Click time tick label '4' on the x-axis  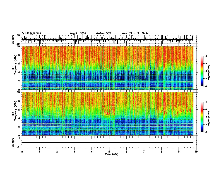coord(92,152)
